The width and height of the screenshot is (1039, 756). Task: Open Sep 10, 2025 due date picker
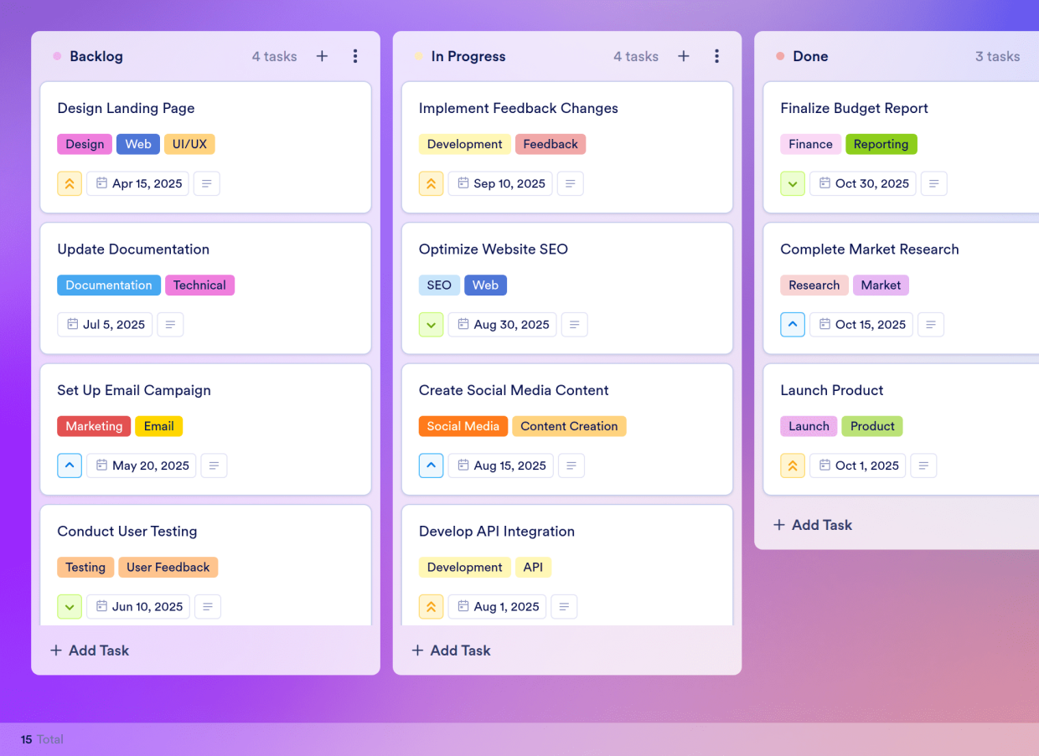pyautogui.click(x=500, y=183)
